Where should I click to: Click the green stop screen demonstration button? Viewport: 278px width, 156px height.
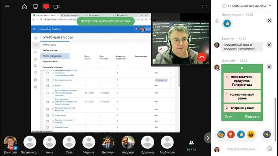pos(106,21)
